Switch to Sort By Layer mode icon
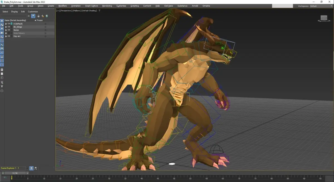The width and height of the screenshot is (334, 182). coord(31,168)
